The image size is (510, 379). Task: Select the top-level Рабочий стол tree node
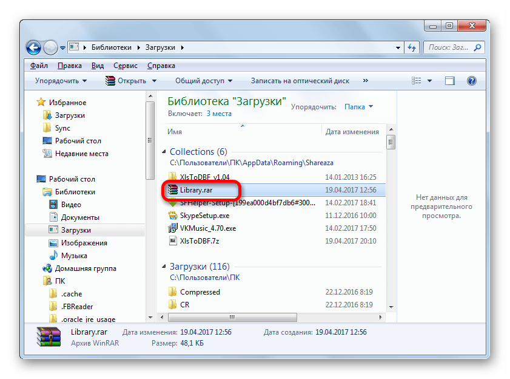(x=72, y=179)
